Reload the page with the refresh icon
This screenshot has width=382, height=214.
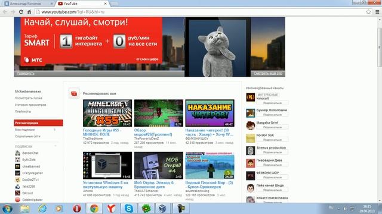[x=21, y=12]
